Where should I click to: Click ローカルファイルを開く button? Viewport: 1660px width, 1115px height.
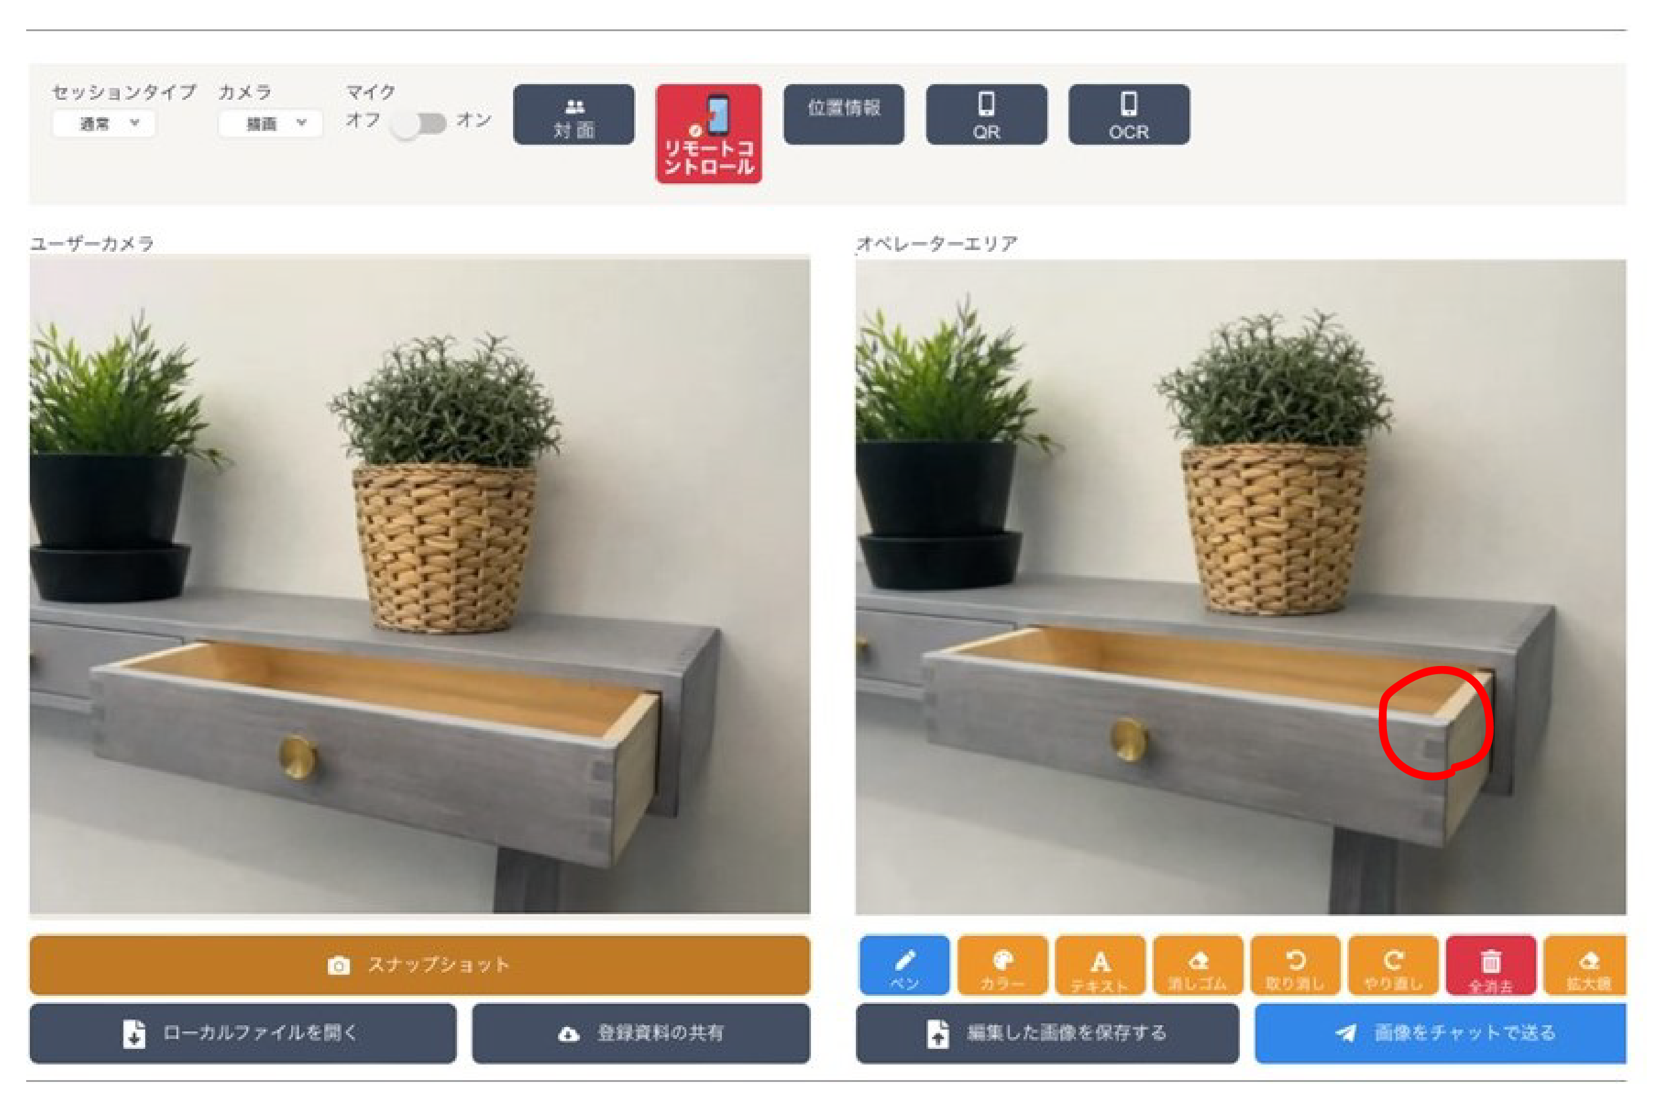pyautogui.click(x=242, y=1033)
